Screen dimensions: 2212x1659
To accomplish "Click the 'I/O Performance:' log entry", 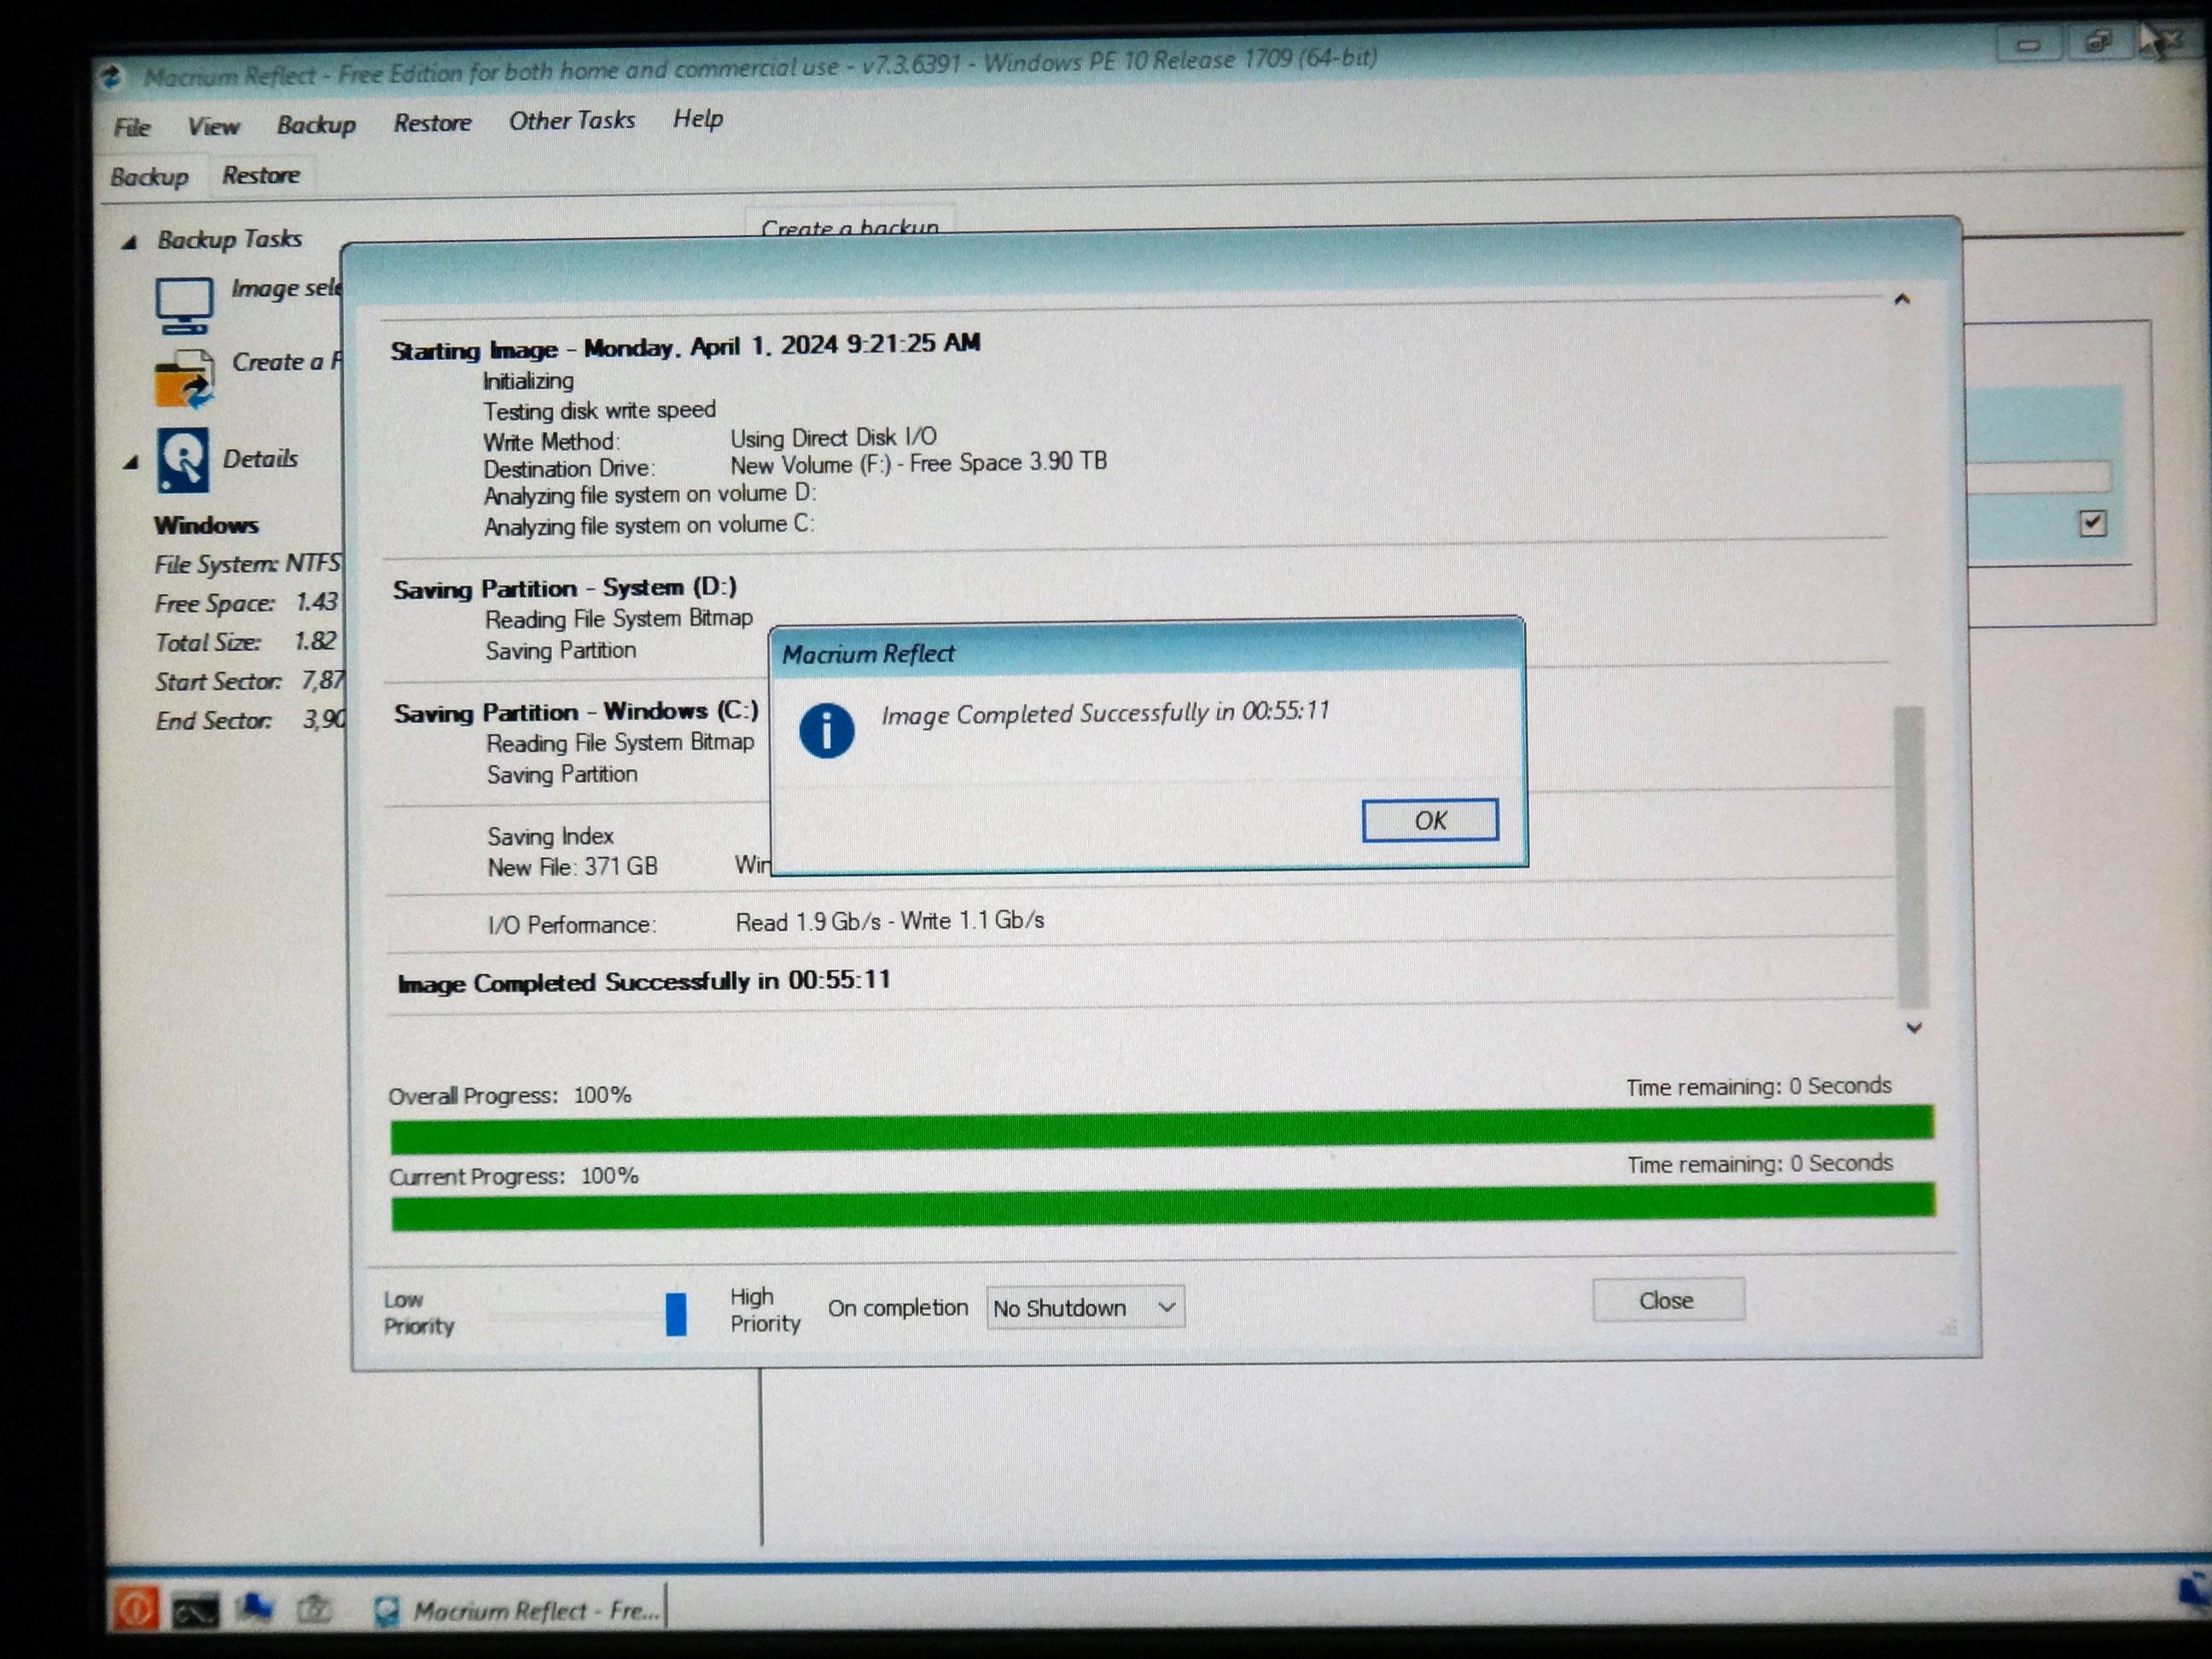I will 572,925.
